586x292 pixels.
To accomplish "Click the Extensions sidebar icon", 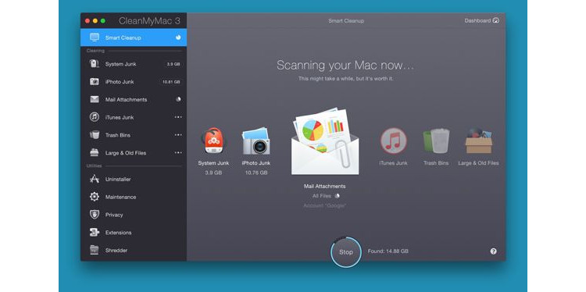I will point(95,232).
